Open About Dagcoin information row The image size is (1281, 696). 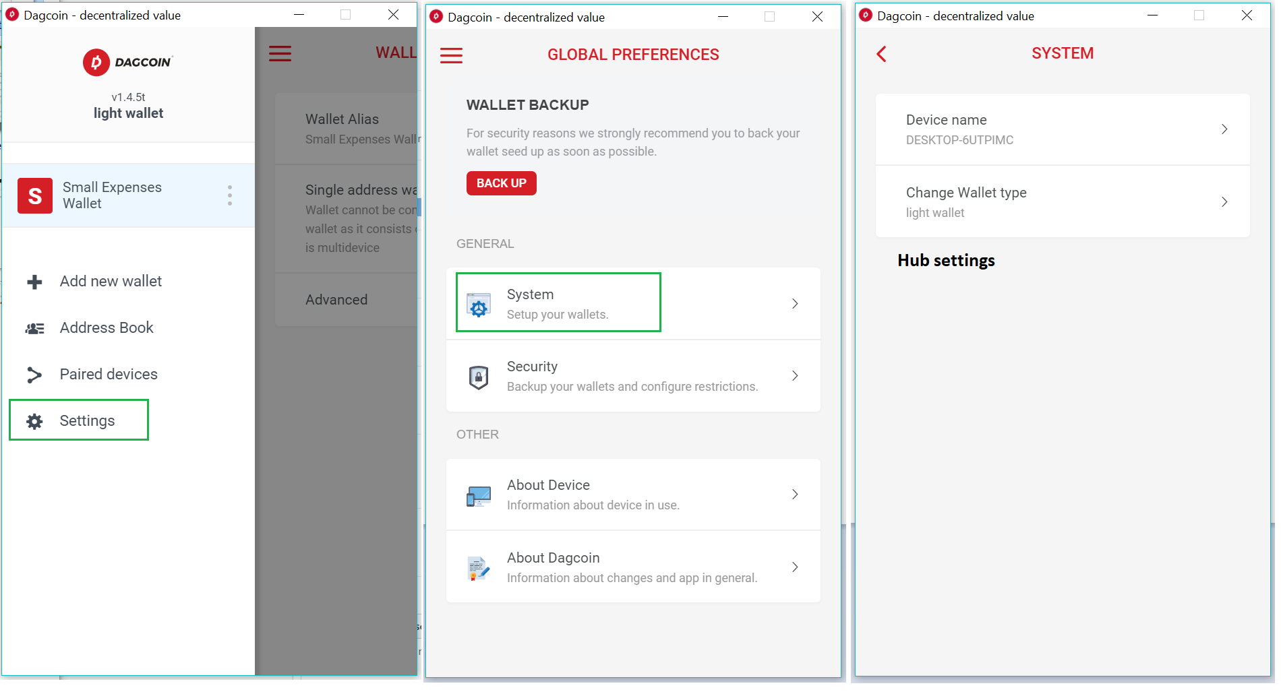point(633,567)
